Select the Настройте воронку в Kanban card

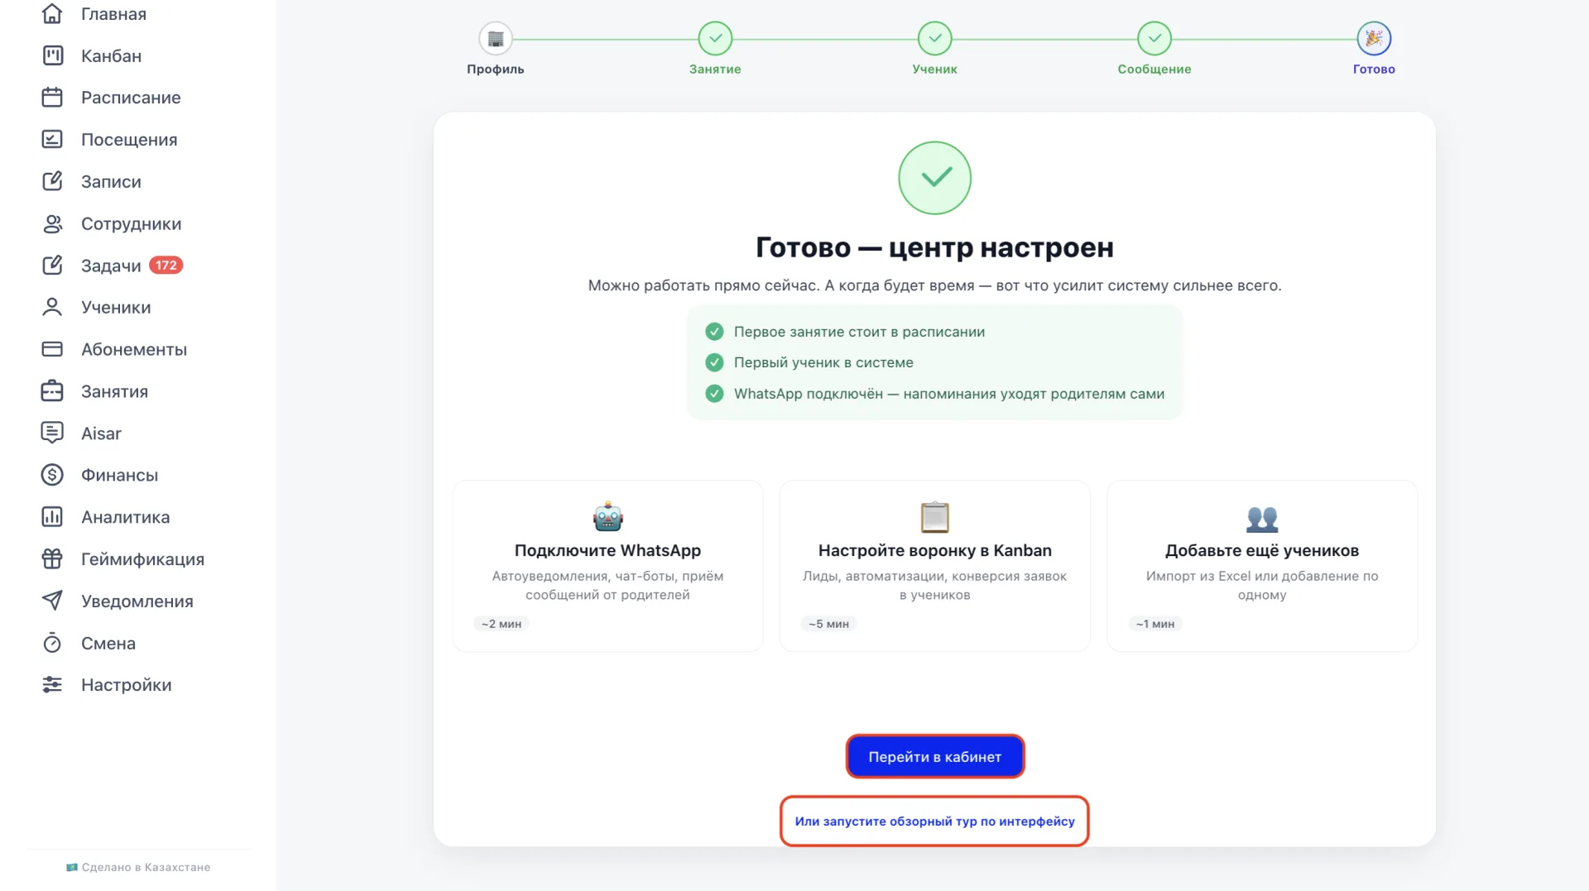935,566
